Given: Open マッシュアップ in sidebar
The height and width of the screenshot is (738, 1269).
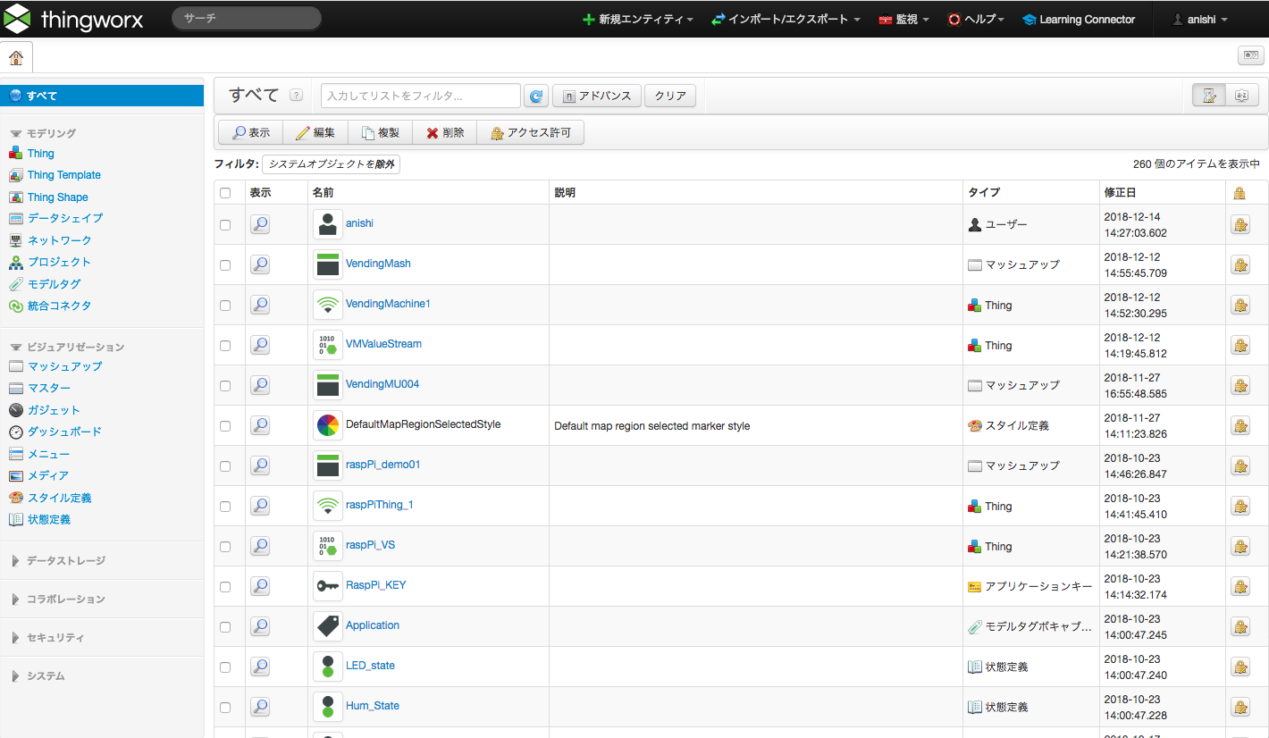Looking at the screenshot, I should point(64,366).
